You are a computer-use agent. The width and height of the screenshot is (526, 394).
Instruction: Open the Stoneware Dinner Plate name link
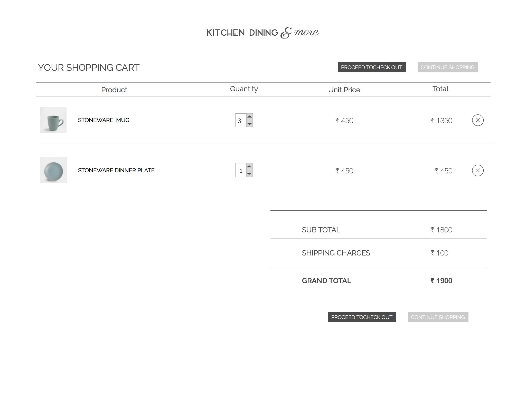116,170
